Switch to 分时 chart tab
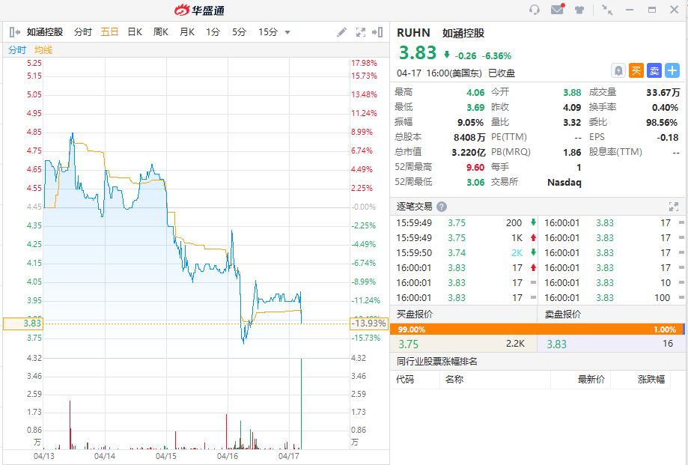This screenshot has width=688, height=465. pos(83,32)
